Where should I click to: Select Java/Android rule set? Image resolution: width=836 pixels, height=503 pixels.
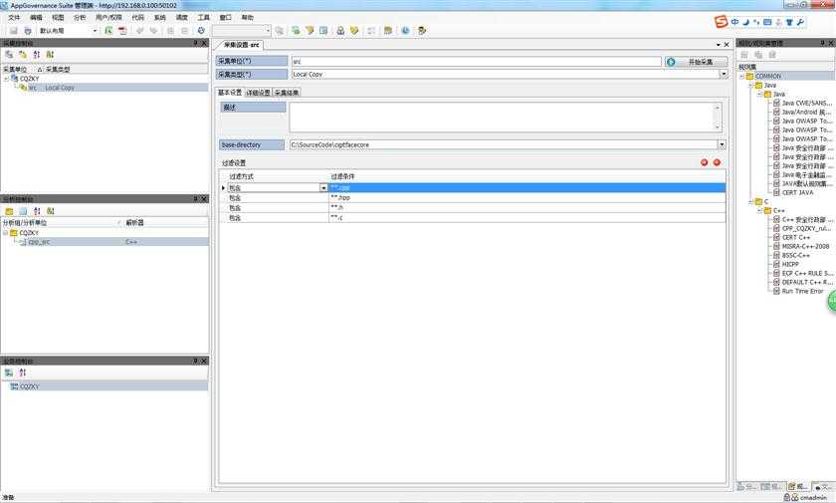[806, 112]
